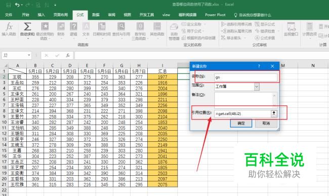Open the Recently Used functions (最近使用的函数) icon
Viewport: 329px width, 196px height.
click(45, 27)
